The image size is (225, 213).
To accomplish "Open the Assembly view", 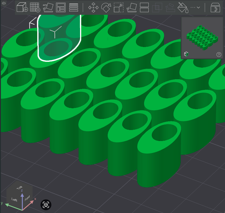I will [x=215, y=8].
